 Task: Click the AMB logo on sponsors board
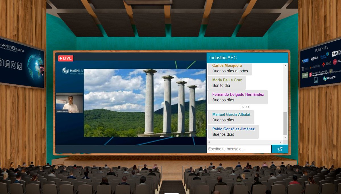pos(327,64)
